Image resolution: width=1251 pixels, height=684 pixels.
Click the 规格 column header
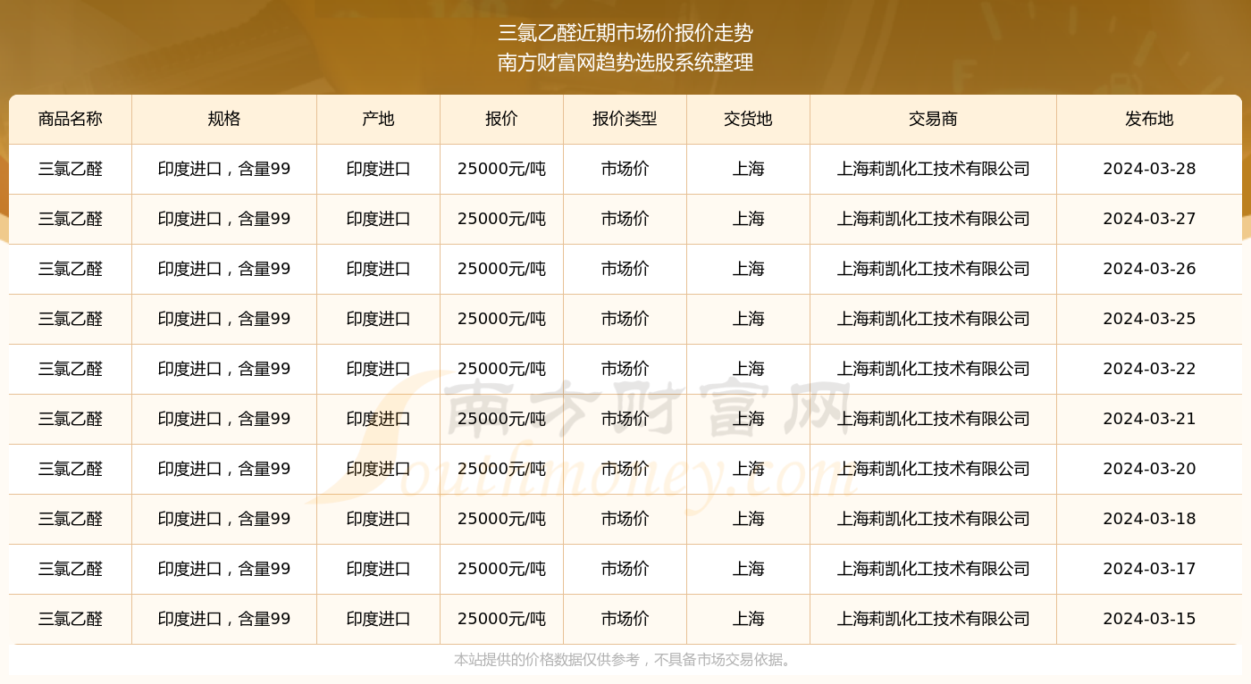(x=224, y=119)
